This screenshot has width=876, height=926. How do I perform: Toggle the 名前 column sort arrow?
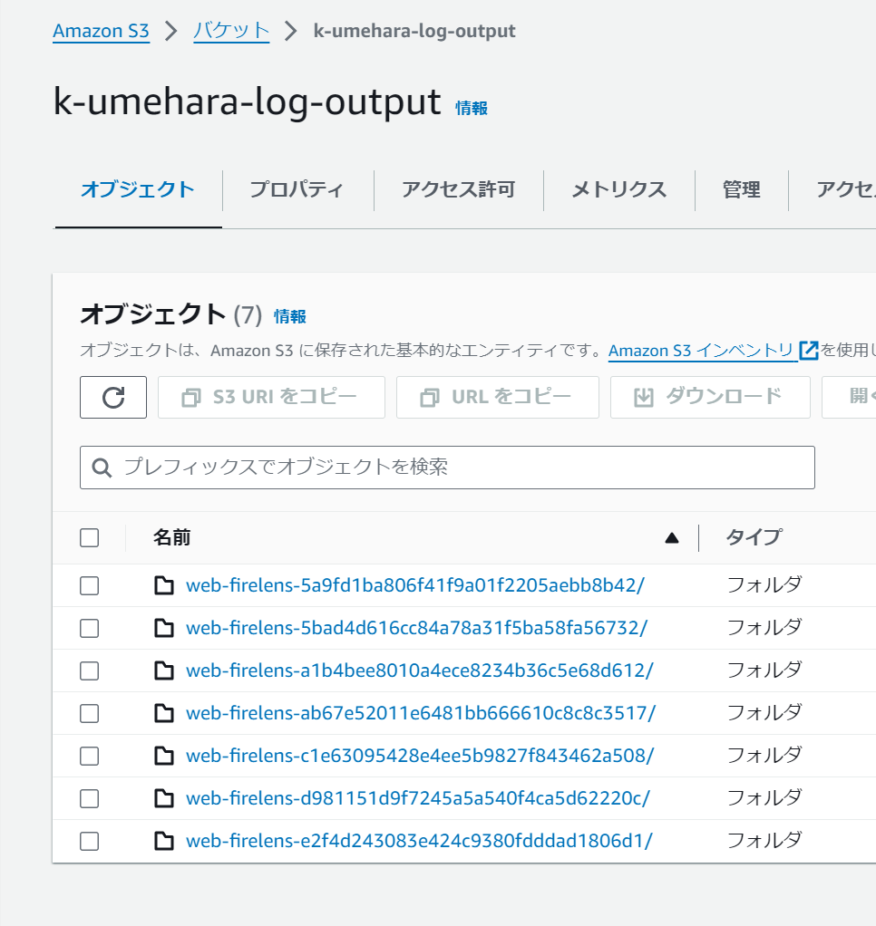coord(671,536)
